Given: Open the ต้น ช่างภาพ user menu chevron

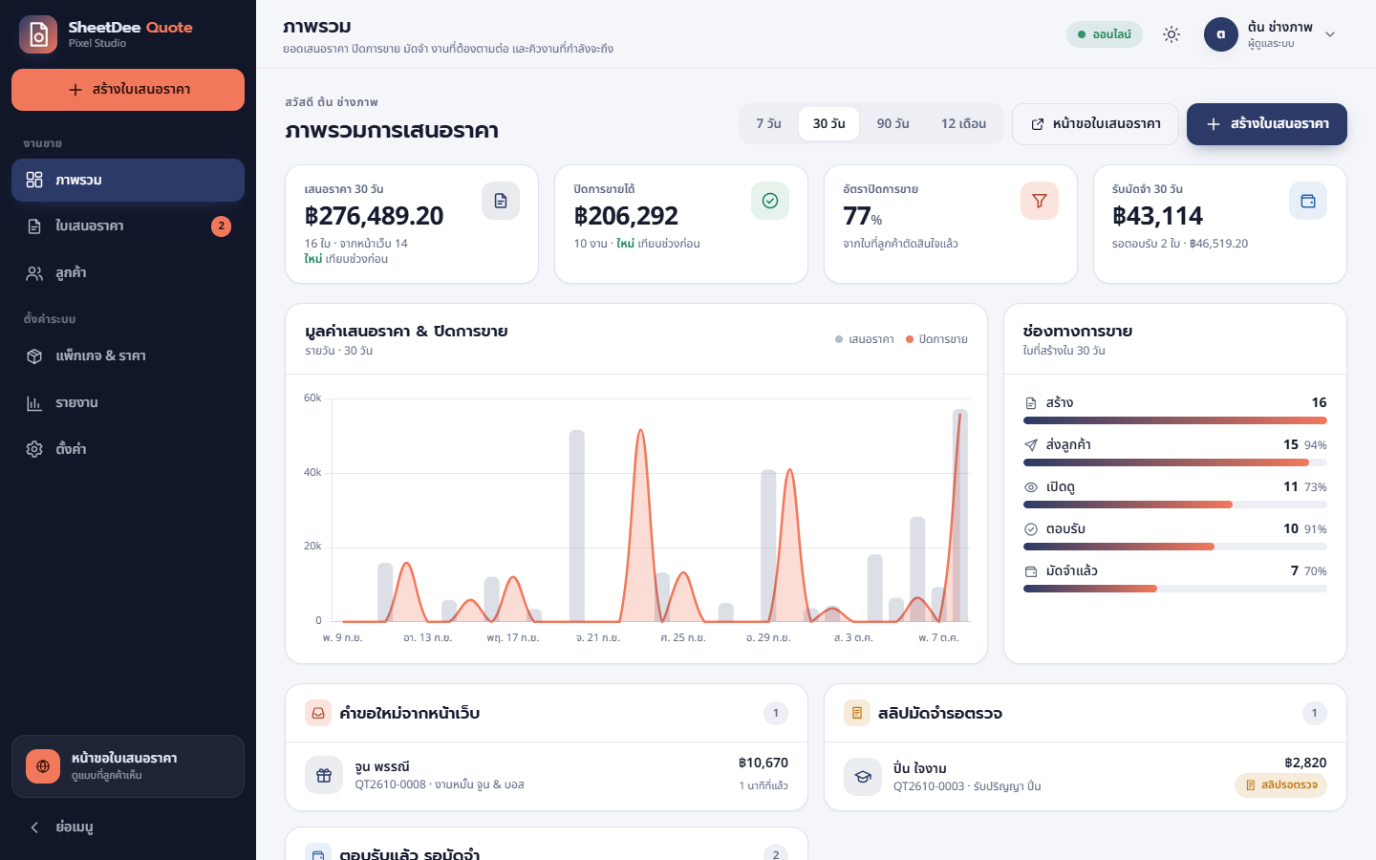Looking at the screenshot, I should [1330, 34].
